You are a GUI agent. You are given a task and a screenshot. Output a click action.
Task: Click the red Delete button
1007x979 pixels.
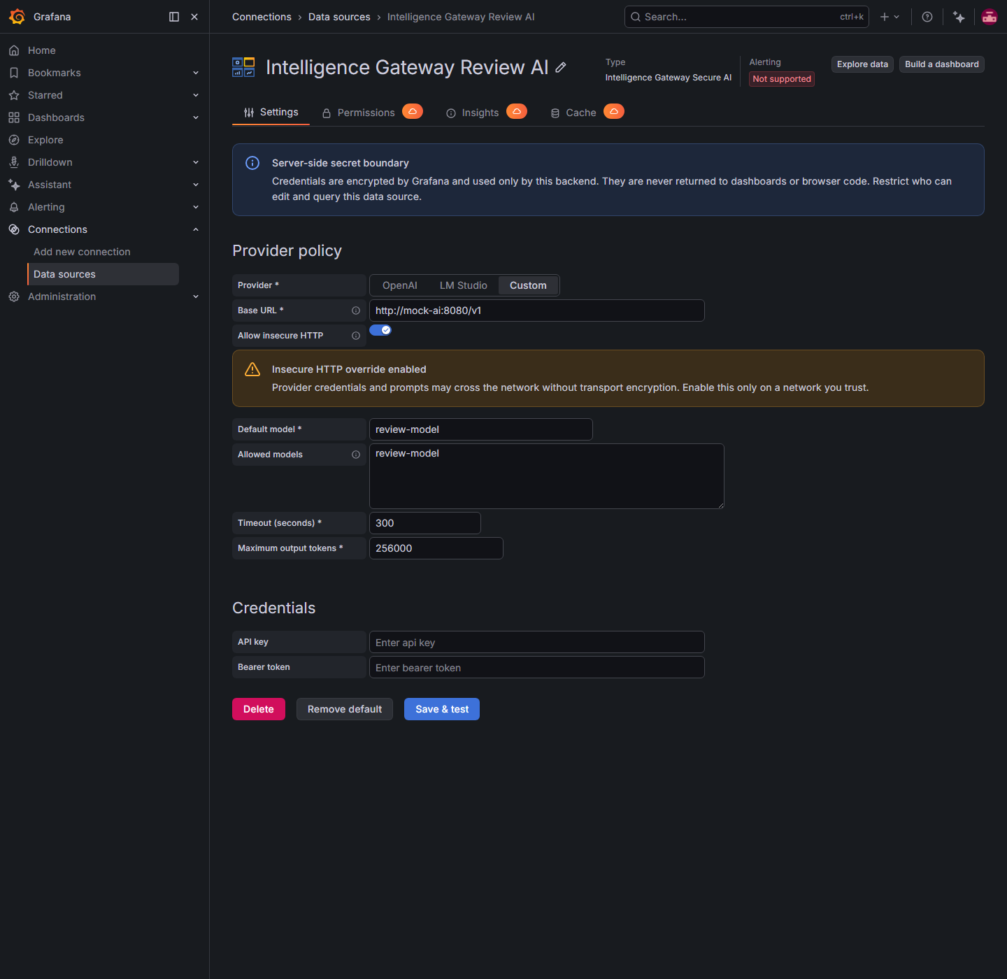(259, 709)
